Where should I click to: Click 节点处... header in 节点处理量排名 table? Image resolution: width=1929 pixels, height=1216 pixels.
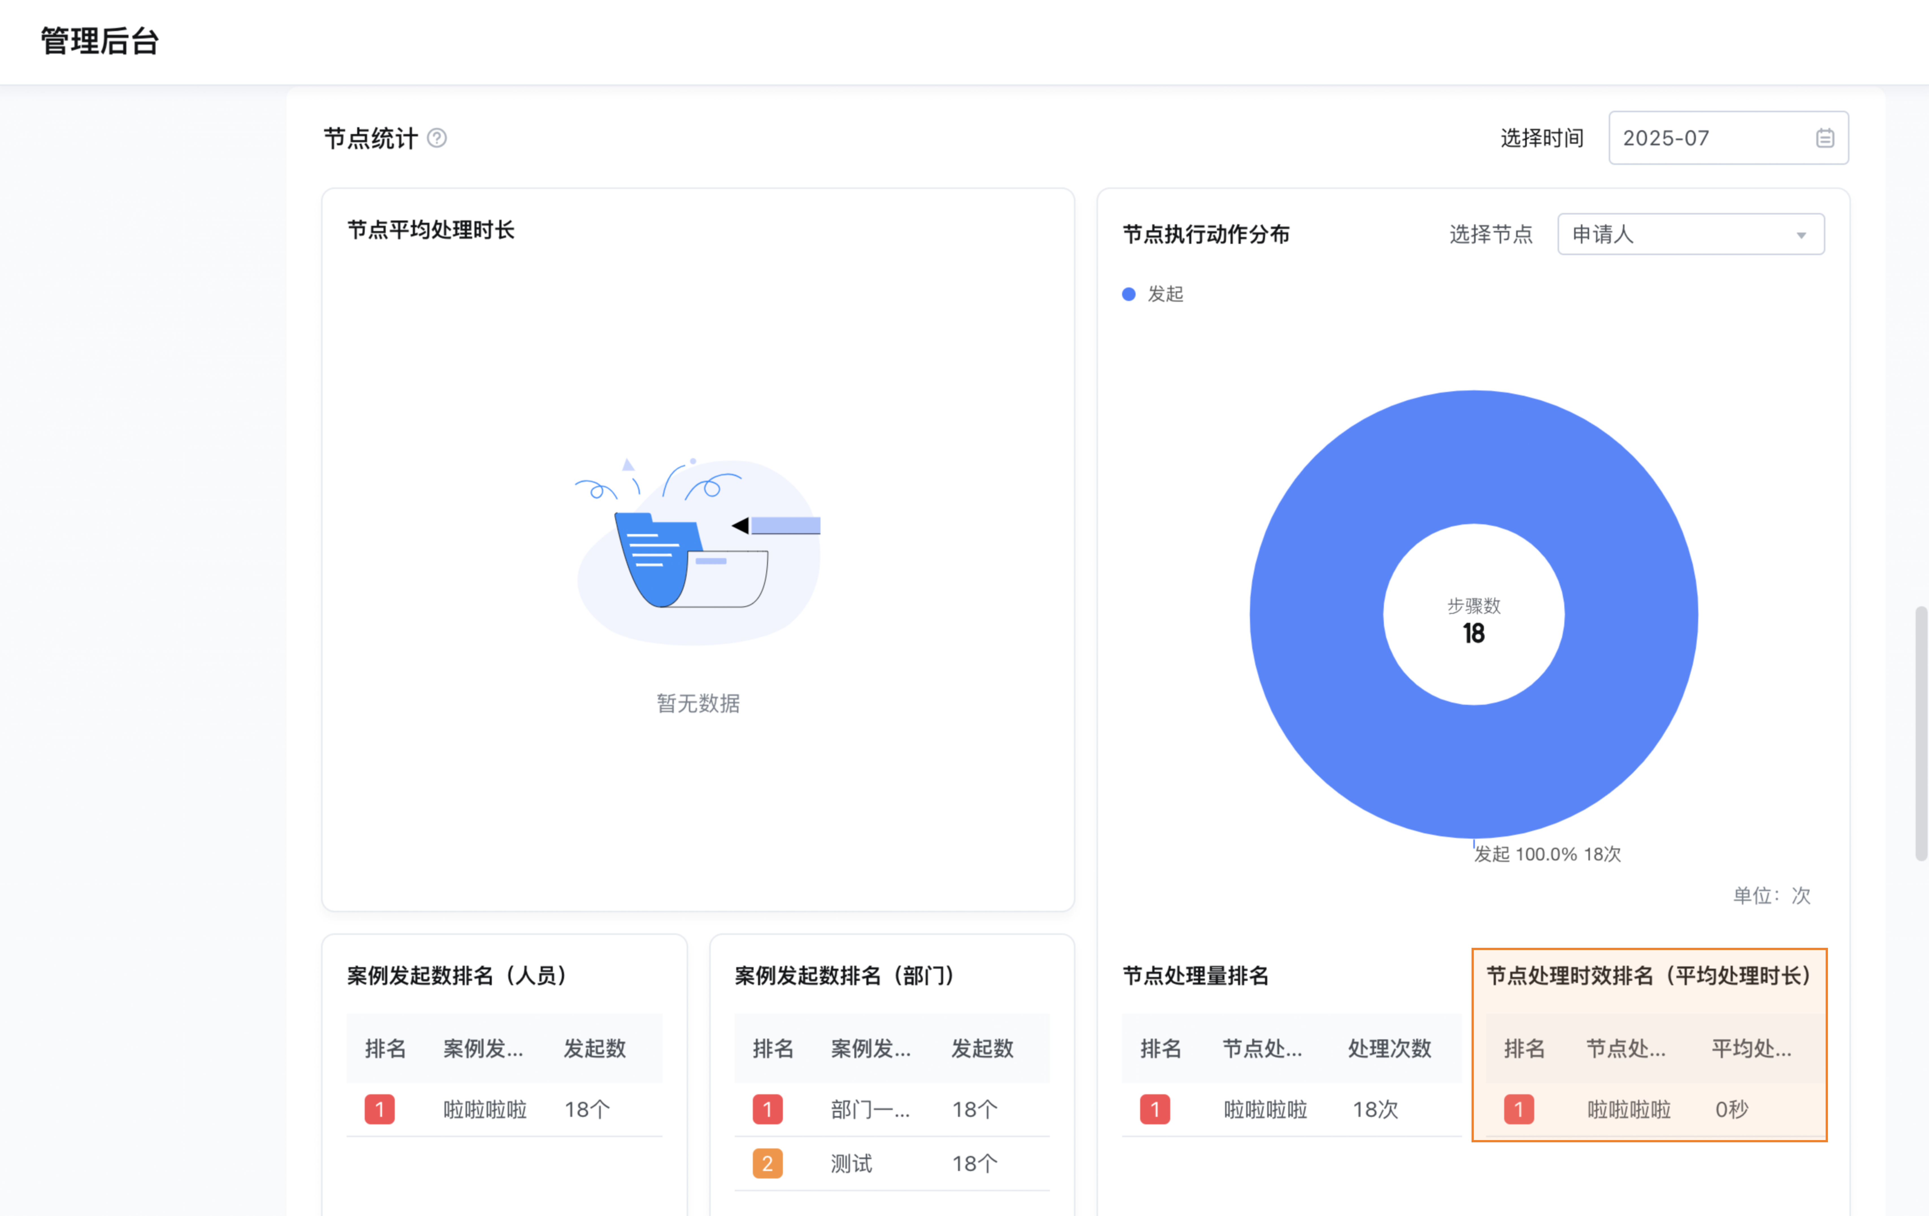1263,1049
